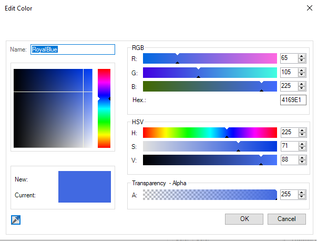Image resolution: width=317 pixels, height=241 pixels.
Task: Increase the R value with up arrow
Action: (x=301, y=56)
